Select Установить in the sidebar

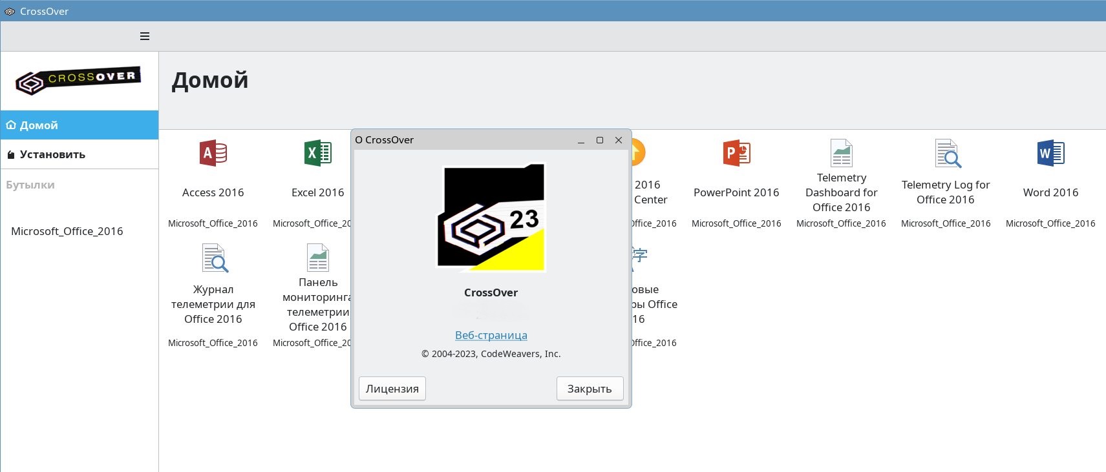[x=80, y=154]
